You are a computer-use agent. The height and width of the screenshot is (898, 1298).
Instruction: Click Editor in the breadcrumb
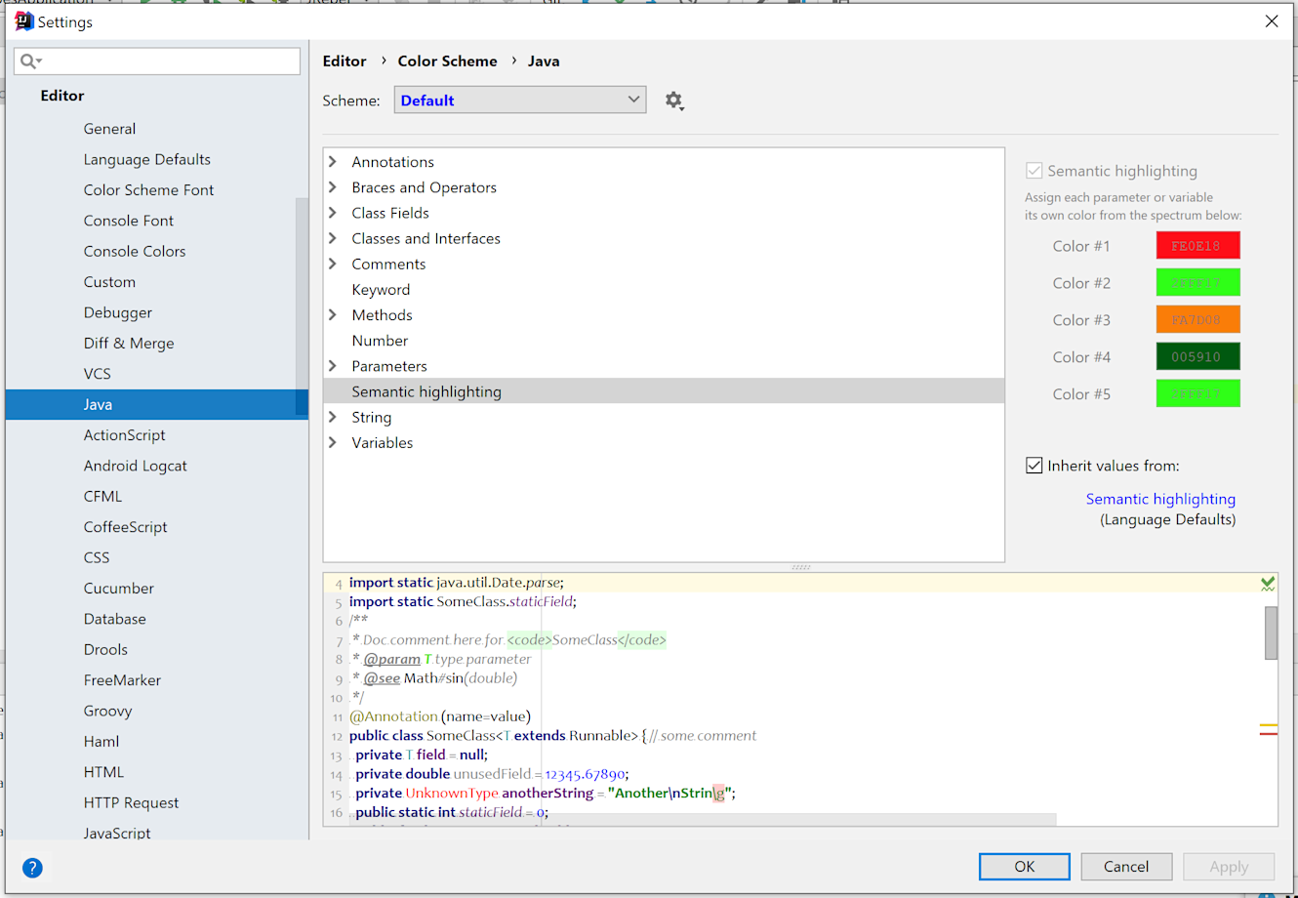(x=345, y=61)
